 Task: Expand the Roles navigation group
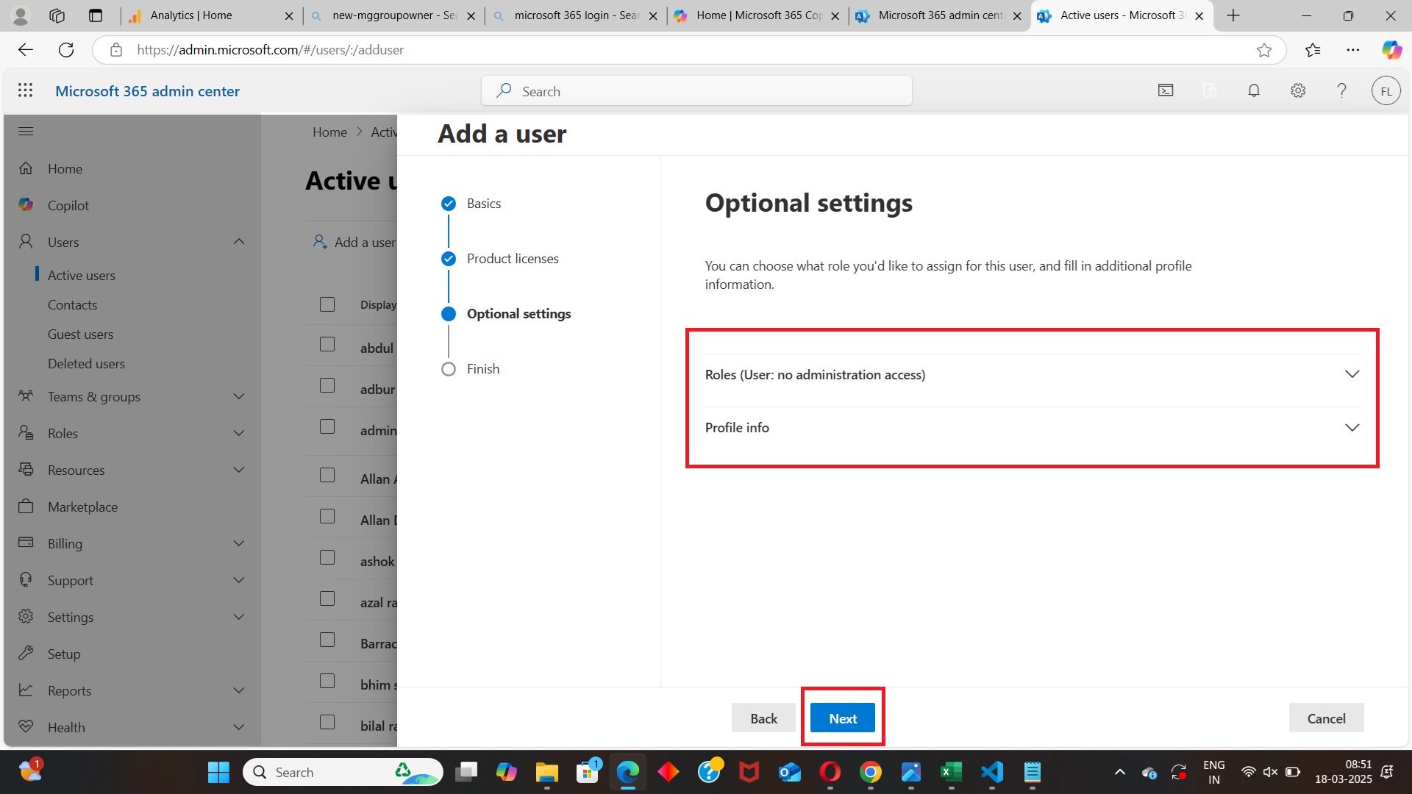(239, 433)
